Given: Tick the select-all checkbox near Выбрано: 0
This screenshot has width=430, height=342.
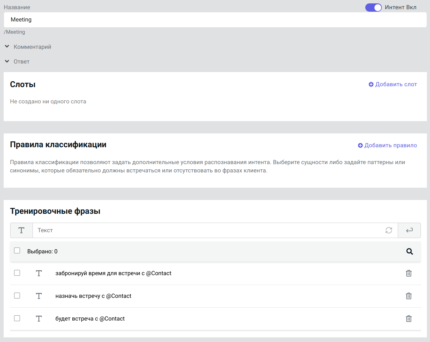Looking at the screenshot, I should pos(17,251).
